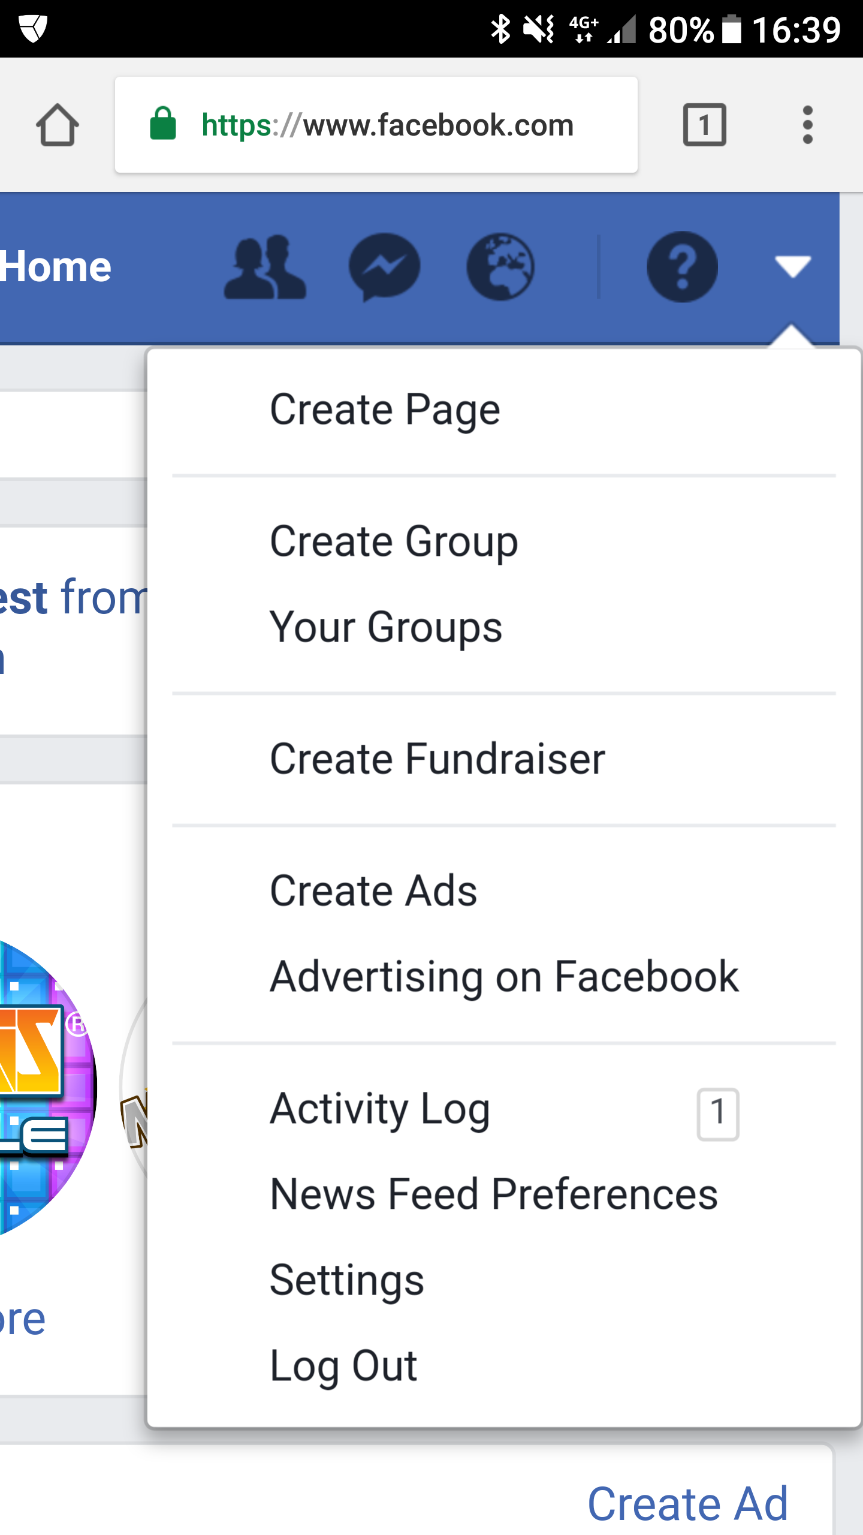Image resolution: width=863 pixels, height=1535 pixels.
Task: Tap the browser home icon
Action: point(57,125)
